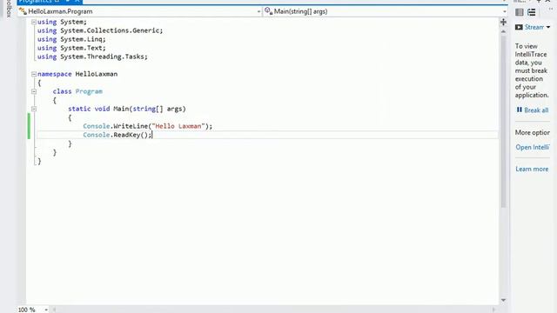Click the class icon beside HelloLaxman.Program
This screenshot has width=557, height=313.
[23, 11]
